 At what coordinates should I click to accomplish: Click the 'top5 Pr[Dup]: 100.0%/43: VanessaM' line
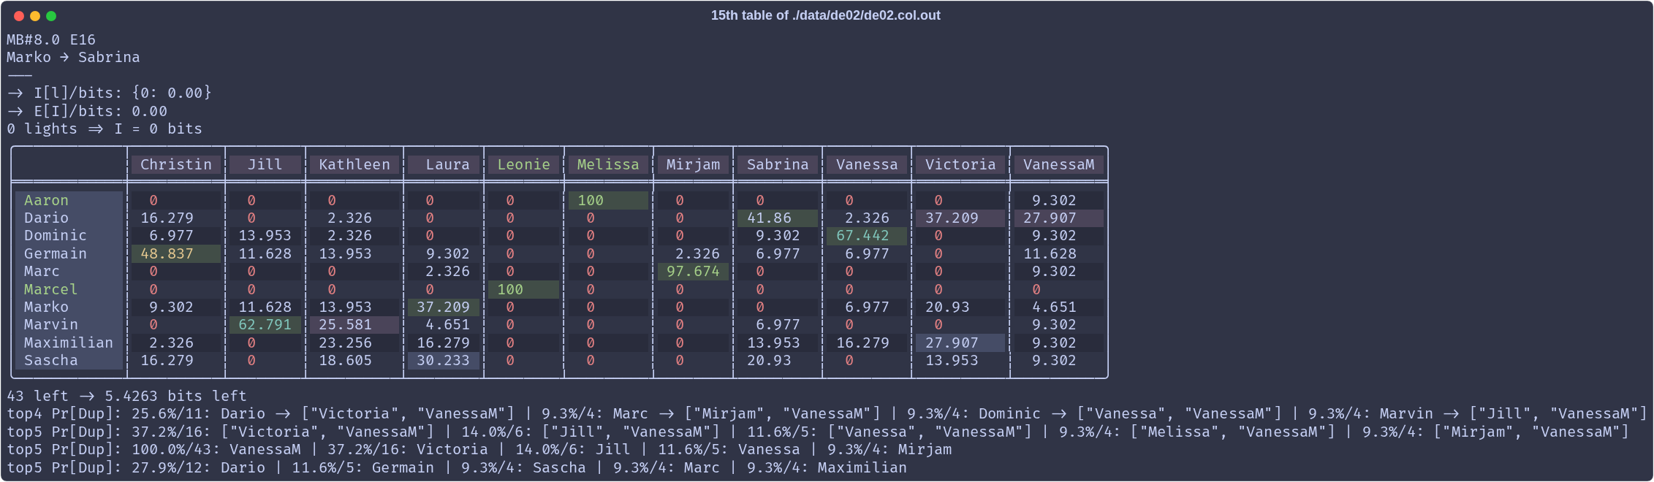[479, 450]
